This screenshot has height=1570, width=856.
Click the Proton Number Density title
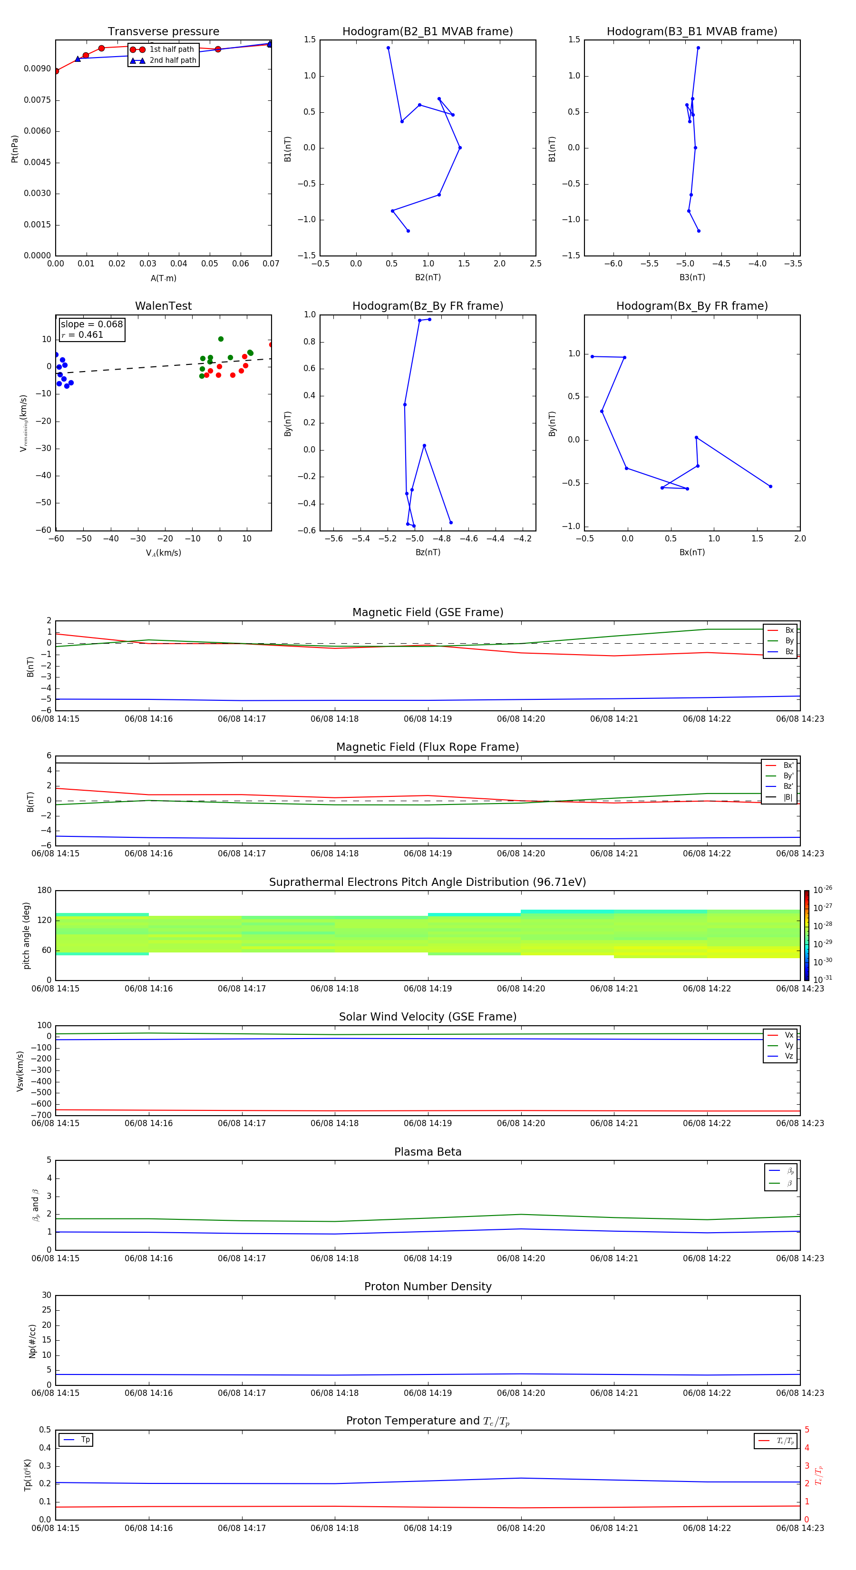(x=428, y=1286)
